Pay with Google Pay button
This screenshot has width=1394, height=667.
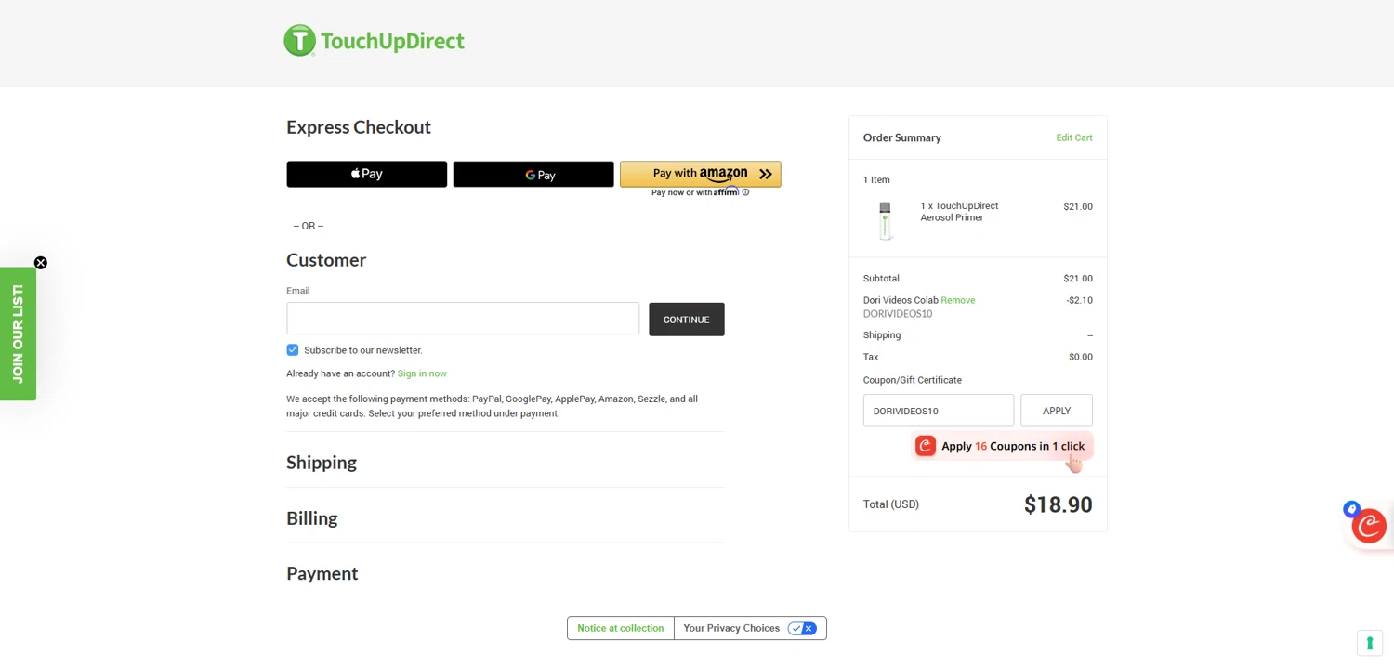point(533,175)
